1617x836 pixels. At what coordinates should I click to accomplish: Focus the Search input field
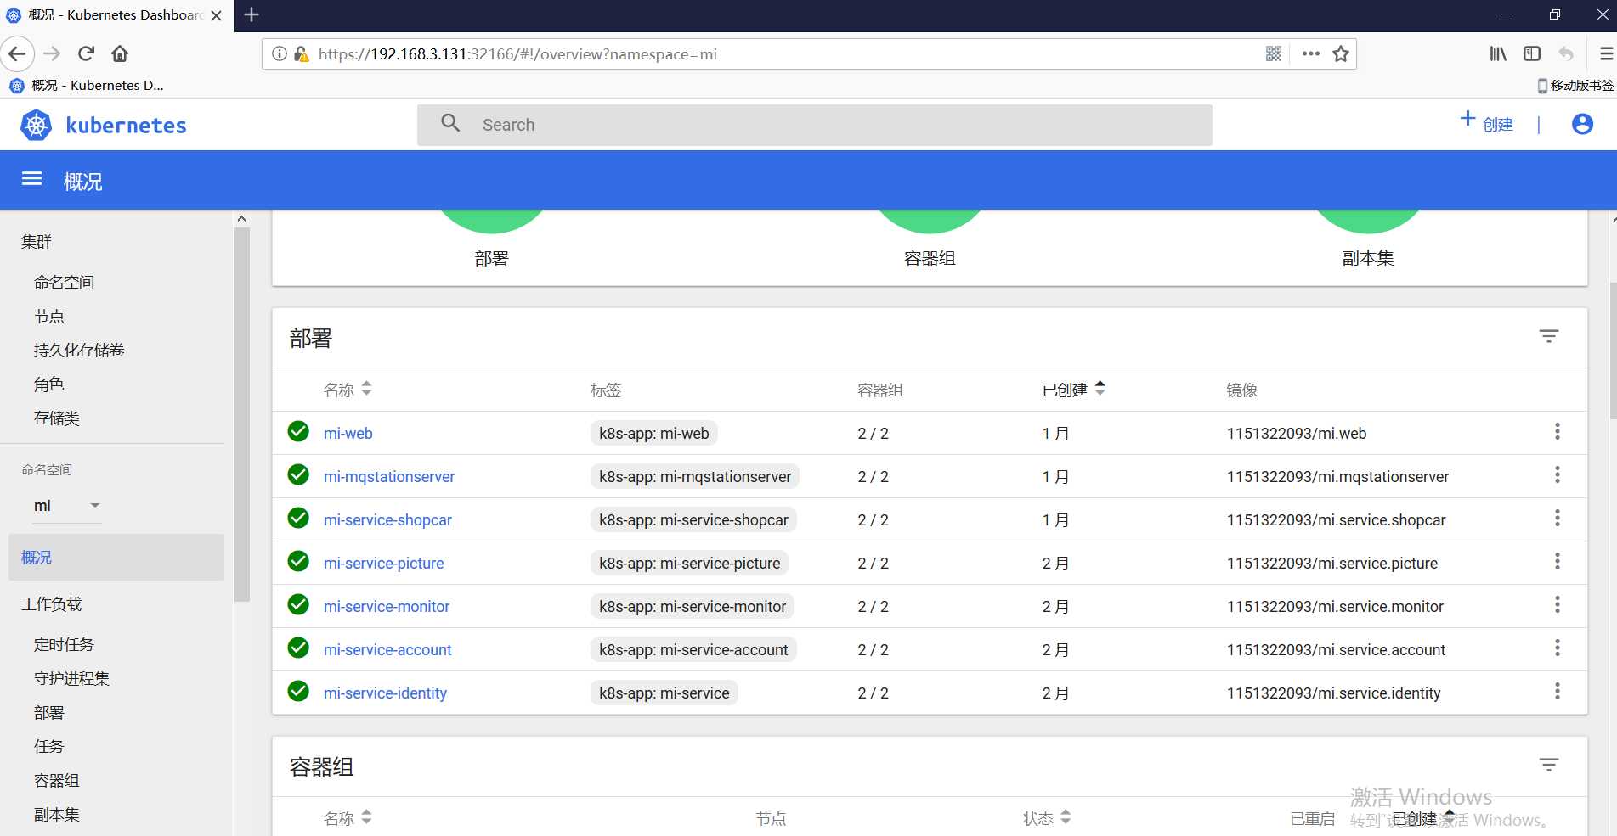[814, 125]
